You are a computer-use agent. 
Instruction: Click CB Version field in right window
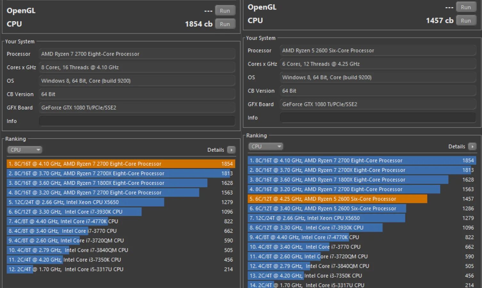(x=378, y=91)
